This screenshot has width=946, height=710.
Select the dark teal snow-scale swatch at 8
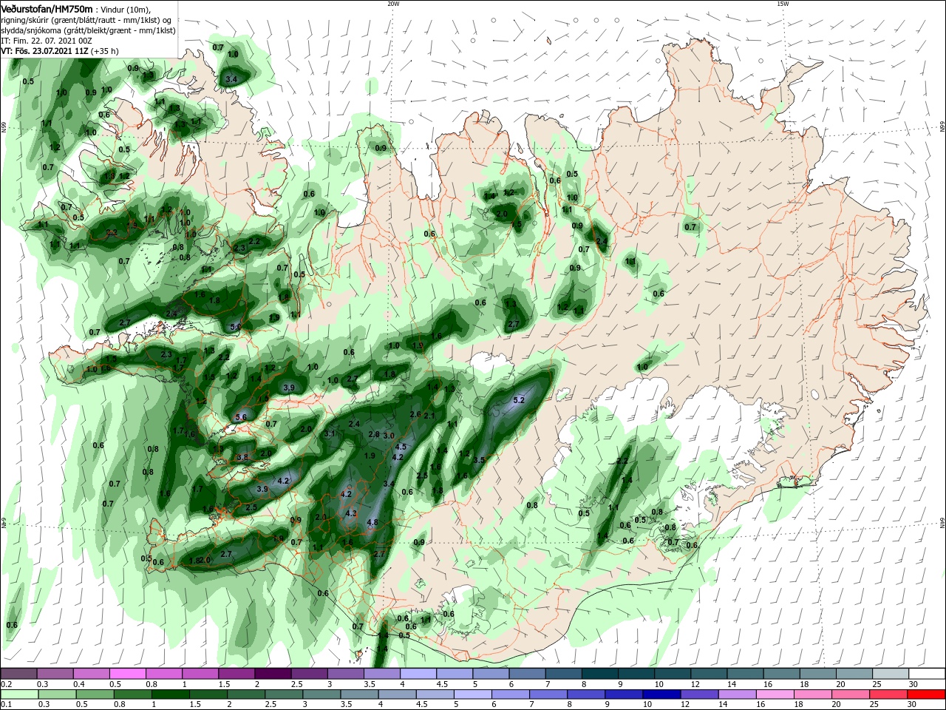(599, 674)
